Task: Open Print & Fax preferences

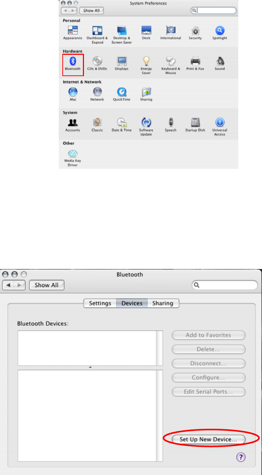Action: tap(195, 63)
